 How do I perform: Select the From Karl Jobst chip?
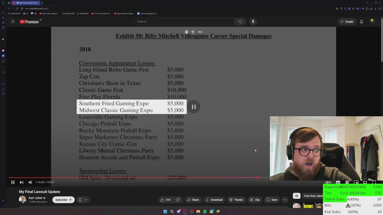313,196
